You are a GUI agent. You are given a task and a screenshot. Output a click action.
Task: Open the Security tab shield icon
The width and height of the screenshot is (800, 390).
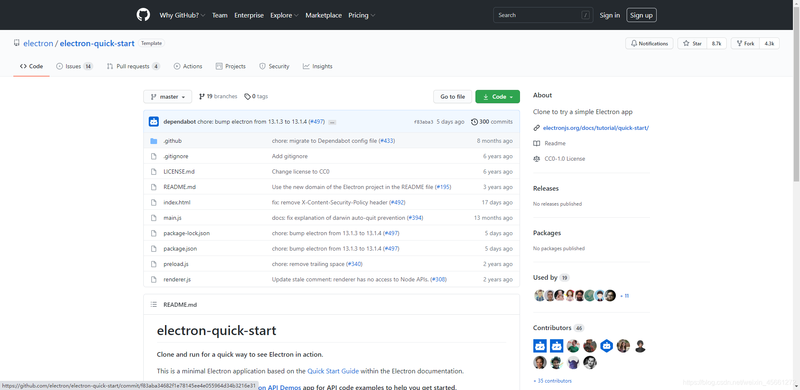tap(262, 66)
